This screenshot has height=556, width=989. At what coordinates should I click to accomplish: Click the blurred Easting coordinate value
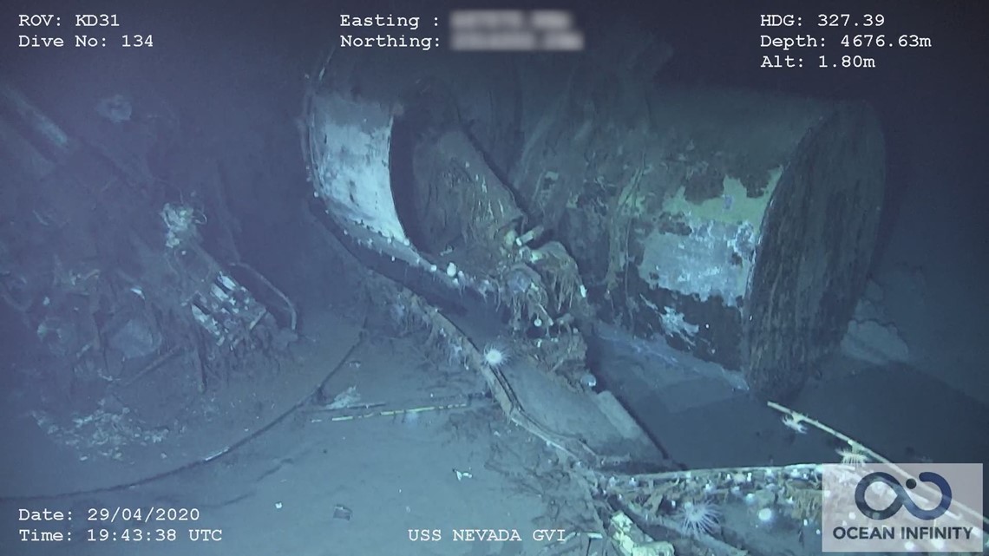coord(512,20)
